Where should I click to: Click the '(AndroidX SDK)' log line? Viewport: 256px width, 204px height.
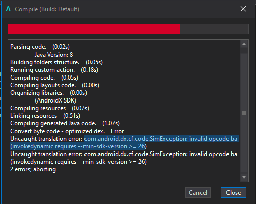click(x=55, y=100)
